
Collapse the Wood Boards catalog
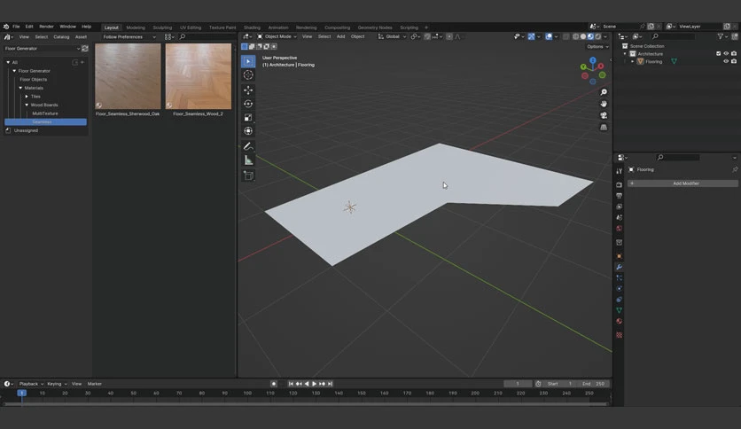pos(27,105)
